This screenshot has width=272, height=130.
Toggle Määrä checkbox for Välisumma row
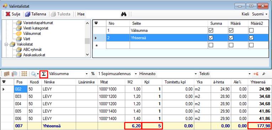231,30
